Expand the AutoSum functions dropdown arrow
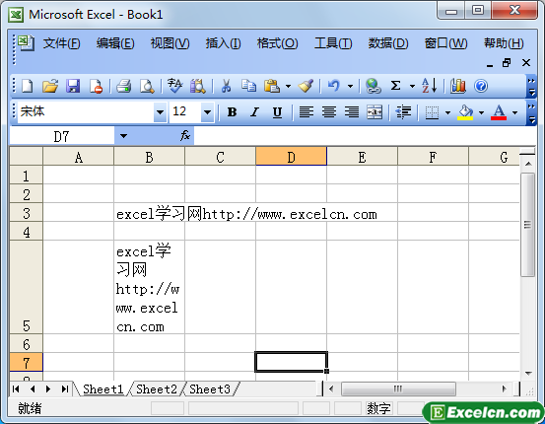 [x=412, y=86]
